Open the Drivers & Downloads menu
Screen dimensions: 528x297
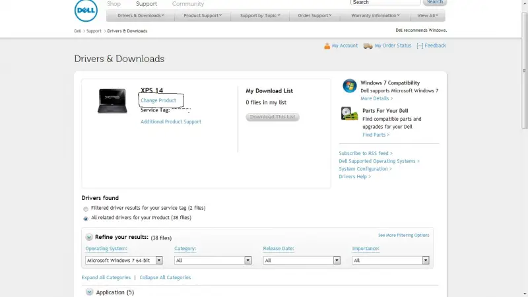(141, 15)
